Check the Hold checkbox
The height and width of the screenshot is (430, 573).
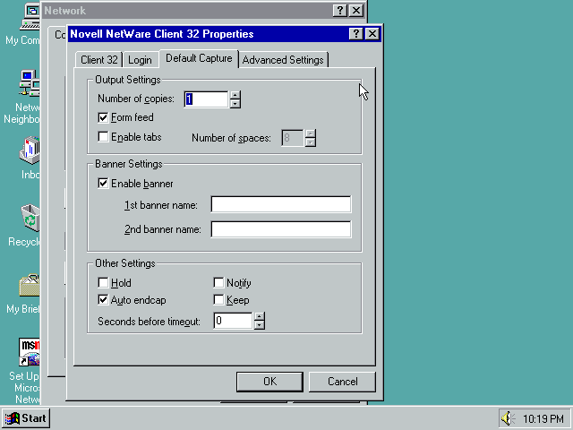click(x=103, y=283)
